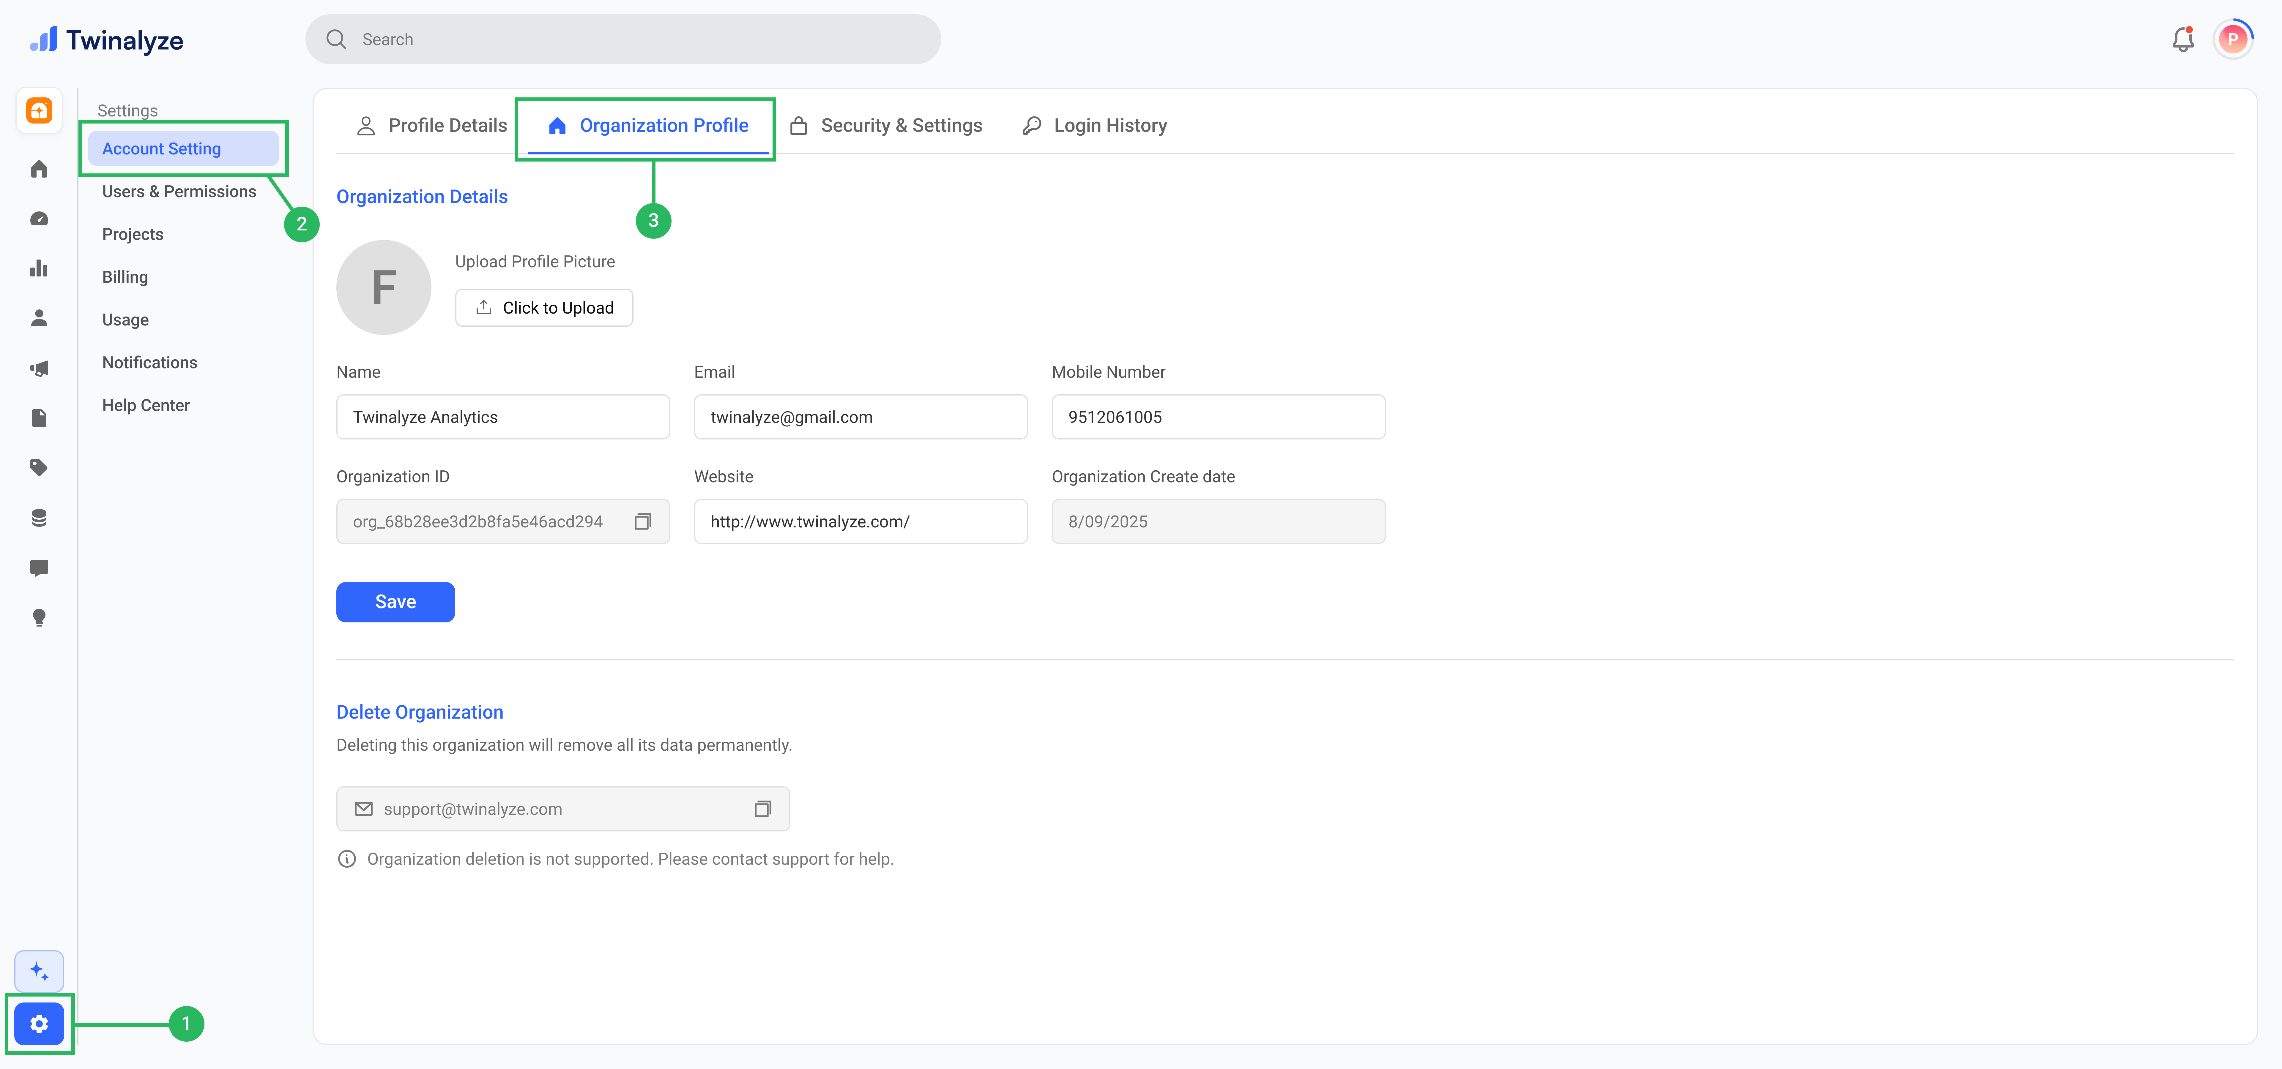Open Help Center settings section
Viewport: 2282px width, 1069px height.
pos(146,405)
